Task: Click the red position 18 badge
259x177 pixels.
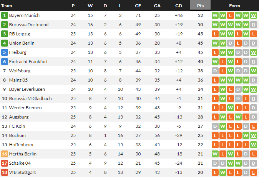Action: [4, 172]
